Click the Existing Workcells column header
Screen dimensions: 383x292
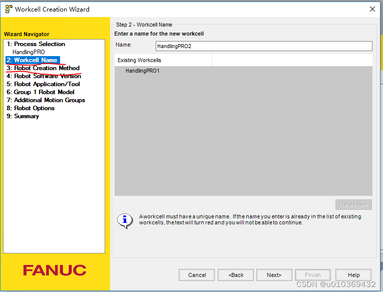click(x=163, y=60)
